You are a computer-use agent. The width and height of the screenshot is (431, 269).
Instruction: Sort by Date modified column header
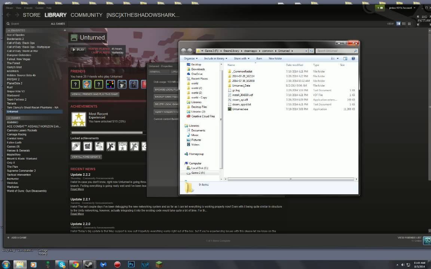(294, 65)
